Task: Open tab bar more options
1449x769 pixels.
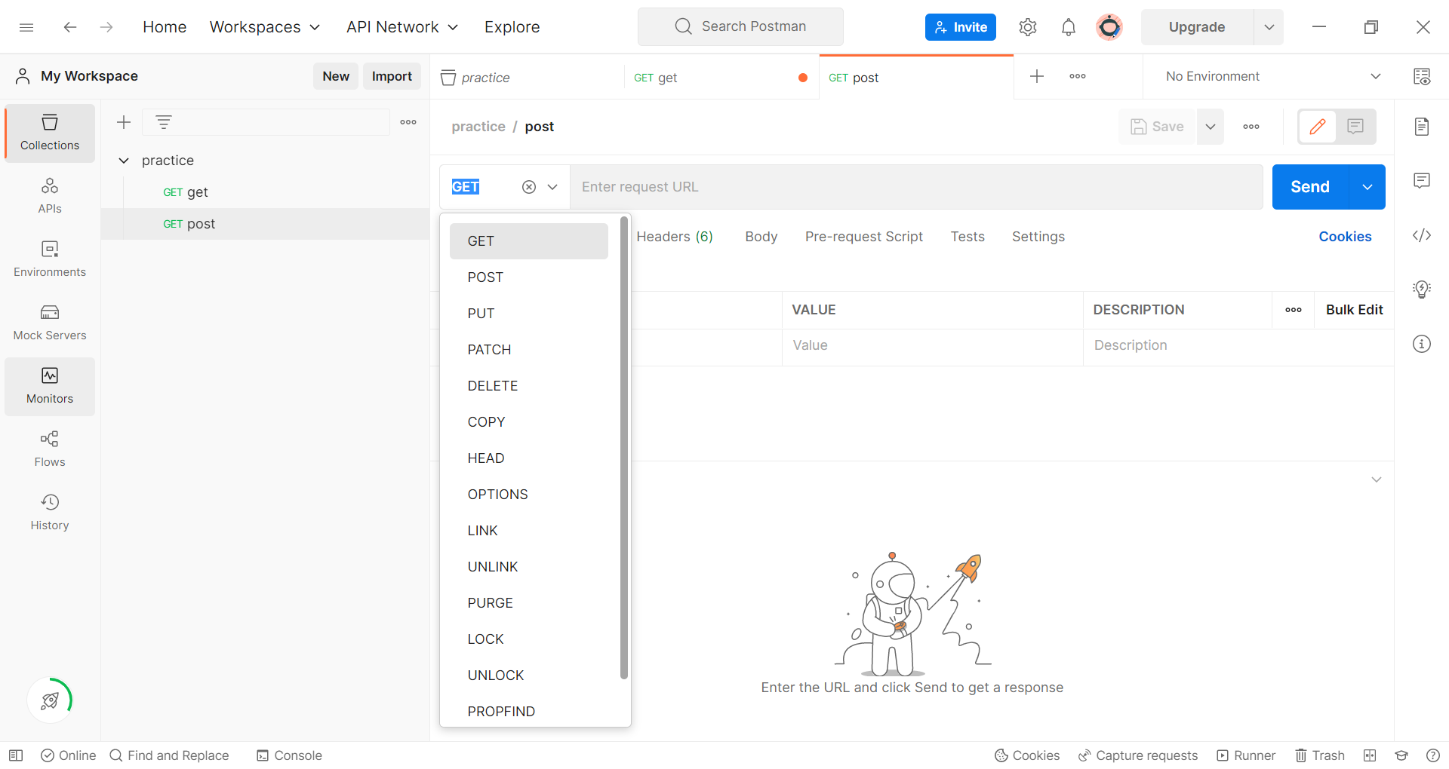Action: tap(1078, 76)
